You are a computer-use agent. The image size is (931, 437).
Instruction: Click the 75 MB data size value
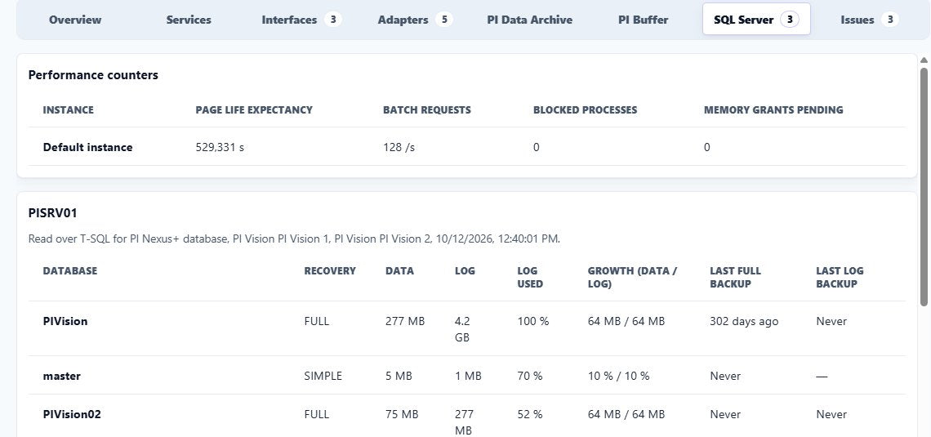(x=402, y=414)
